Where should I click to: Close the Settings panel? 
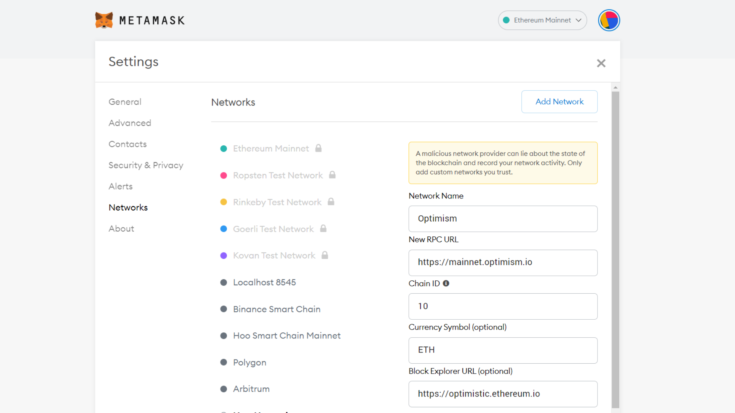601,63
